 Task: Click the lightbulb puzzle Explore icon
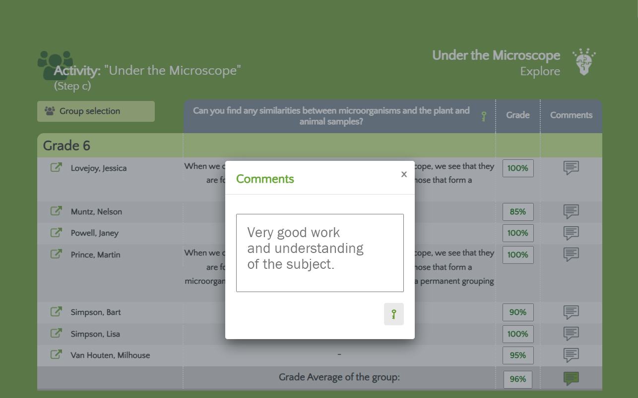point(584,62)
